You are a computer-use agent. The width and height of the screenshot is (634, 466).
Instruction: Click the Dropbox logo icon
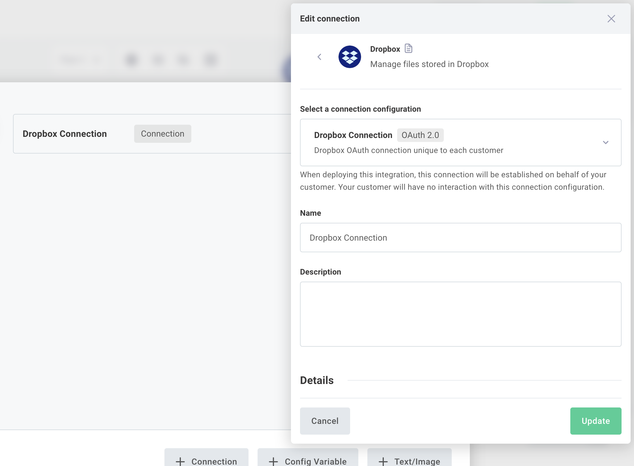[x=350, y=57]
